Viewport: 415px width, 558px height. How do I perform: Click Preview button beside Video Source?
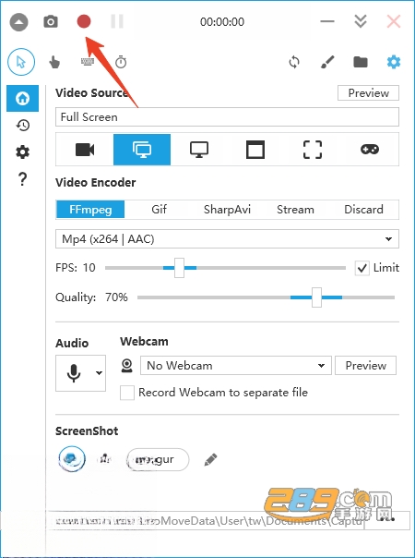point(368,93)
